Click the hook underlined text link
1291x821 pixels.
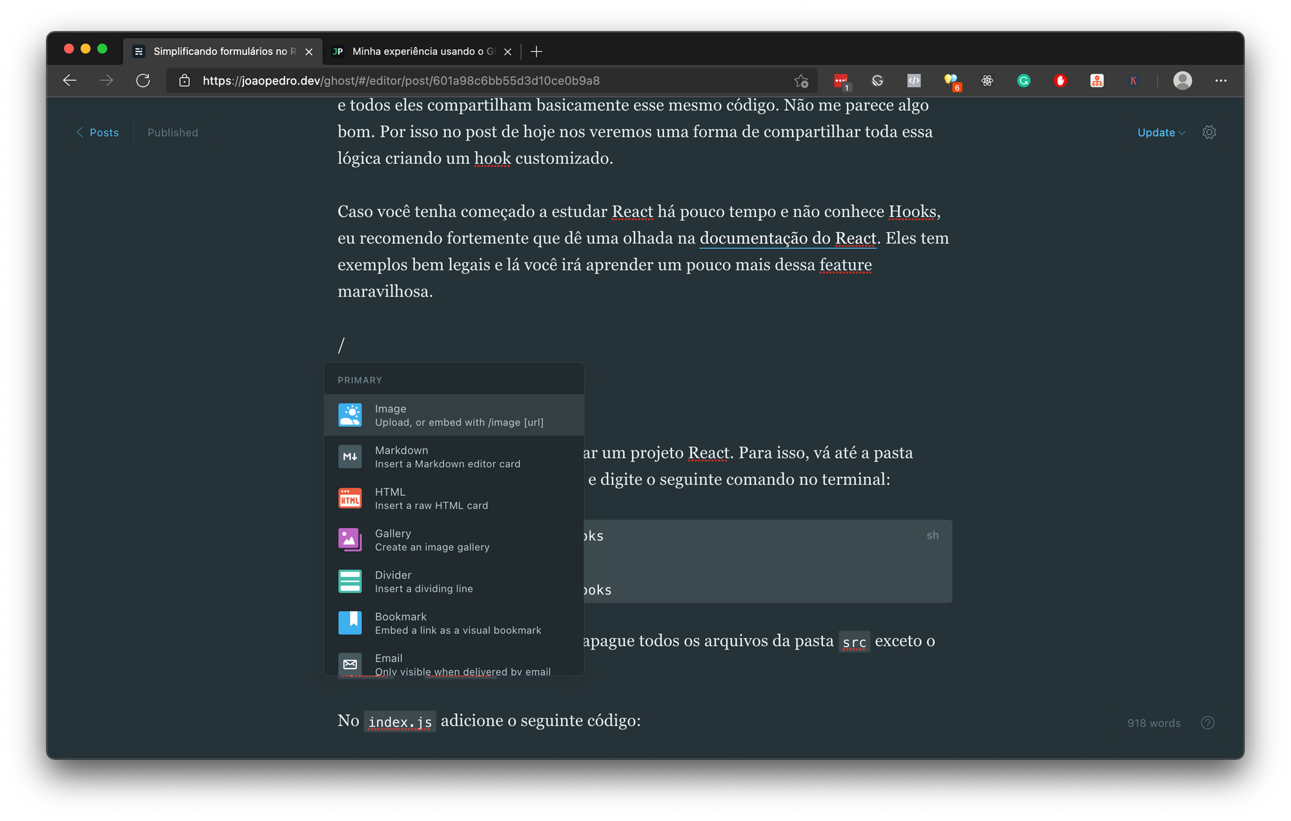(x=491, y=158)
